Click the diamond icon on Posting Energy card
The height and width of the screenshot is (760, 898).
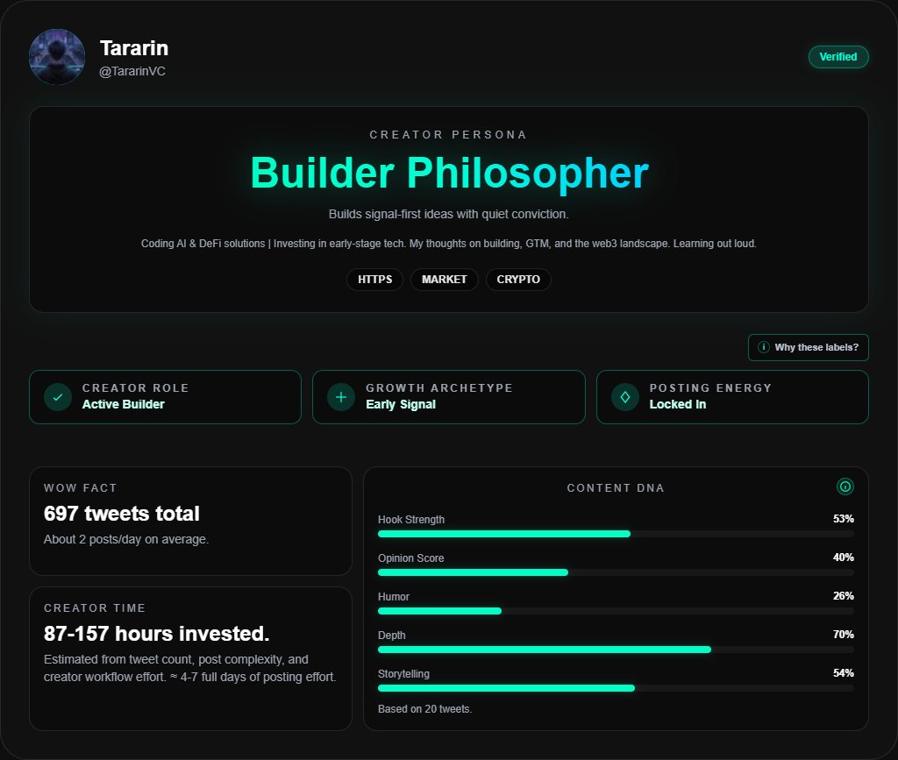(624, 396)
